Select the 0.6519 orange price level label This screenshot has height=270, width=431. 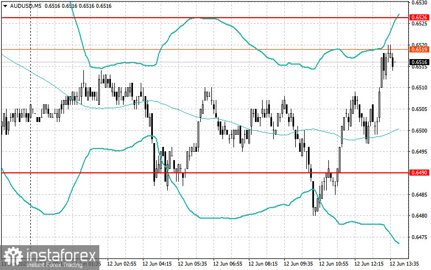[419, 50]
